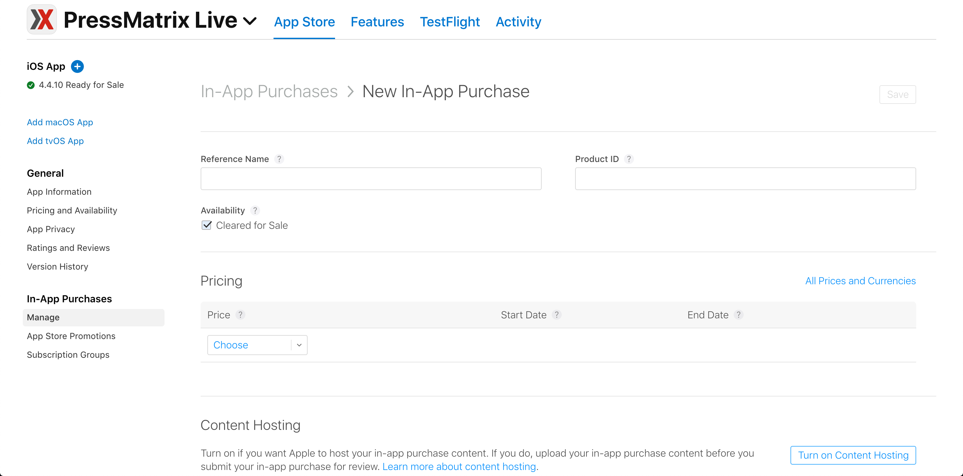This screenshot has height=476, width=963.
Task: Click the Add macOS App link
Action: click(x=60, y=123)
